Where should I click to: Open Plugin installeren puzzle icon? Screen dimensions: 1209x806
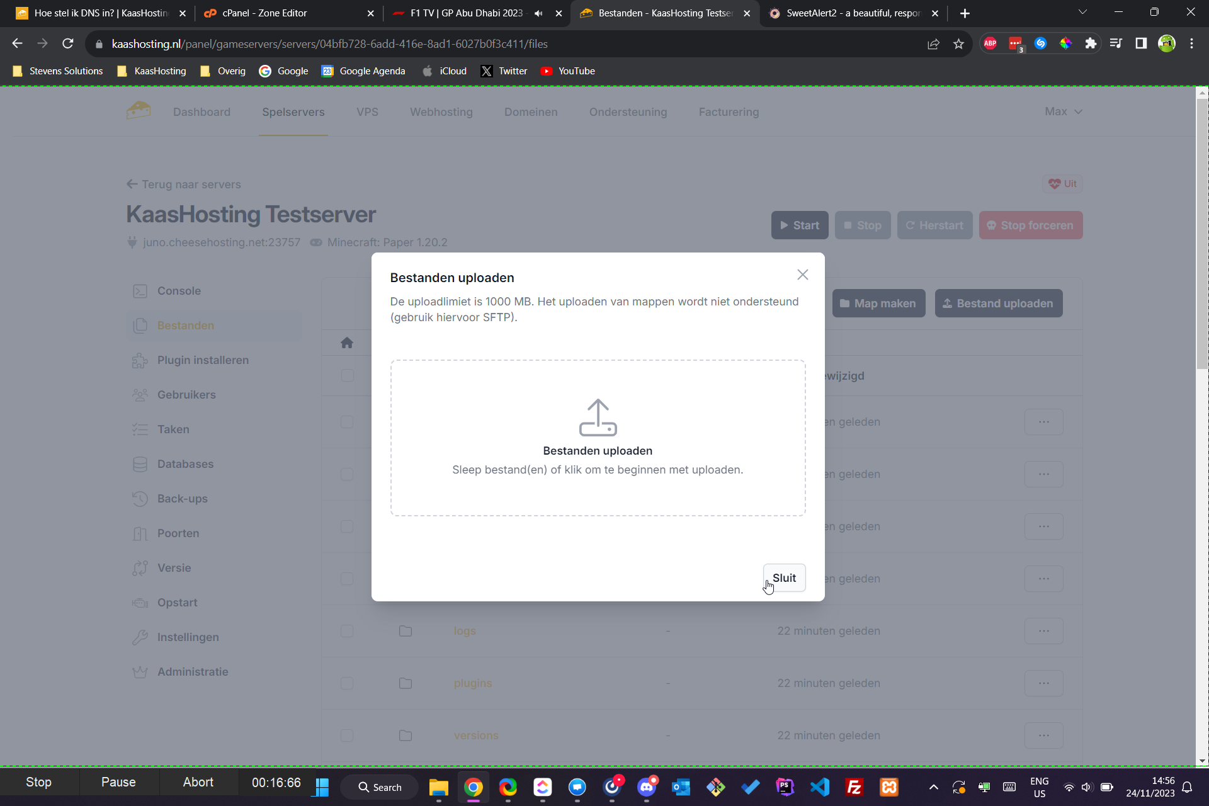click(x=140, y=360)
